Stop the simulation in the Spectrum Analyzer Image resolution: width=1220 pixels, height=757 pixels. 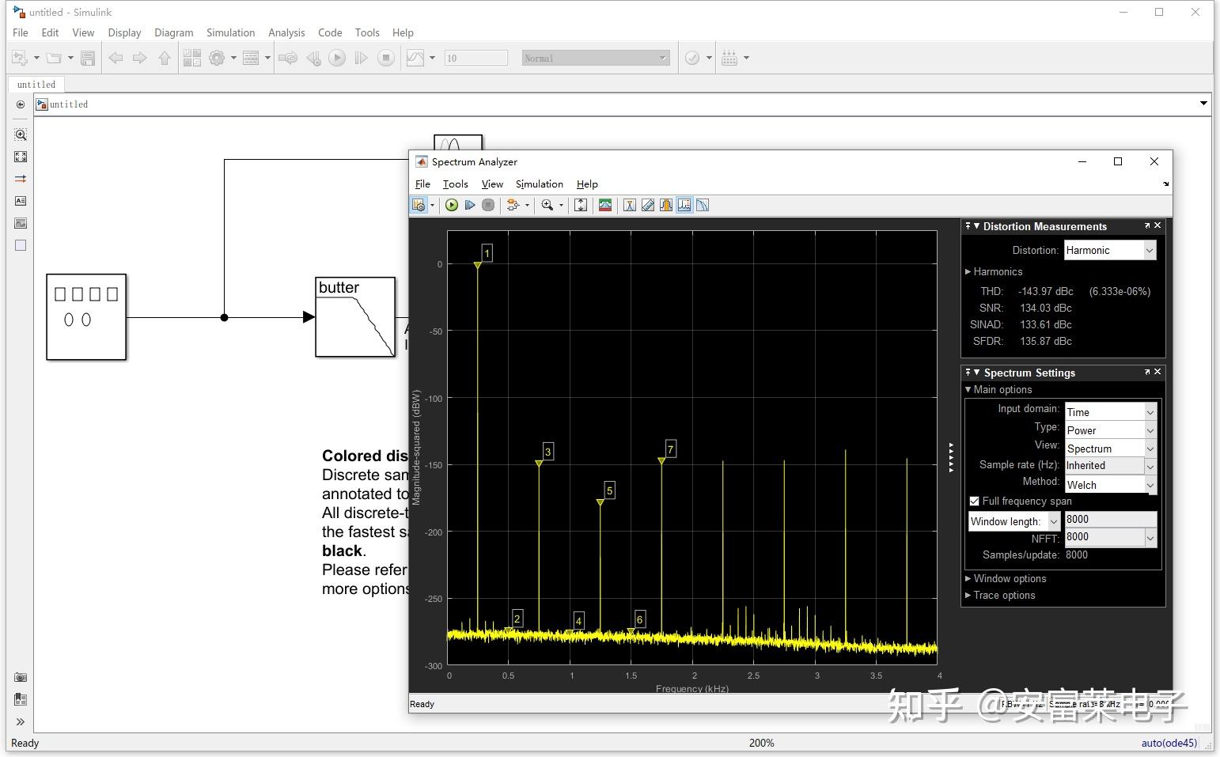click(x=488, y=205)
